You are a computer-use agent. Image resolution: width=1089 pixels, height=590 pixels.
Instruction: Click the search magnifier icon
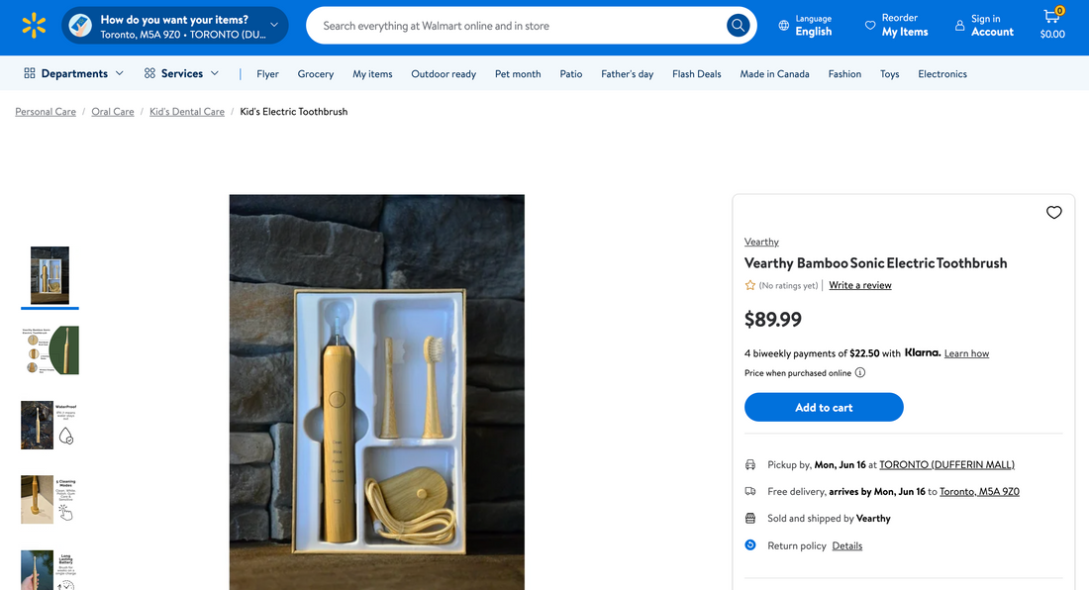pos(738,26)
